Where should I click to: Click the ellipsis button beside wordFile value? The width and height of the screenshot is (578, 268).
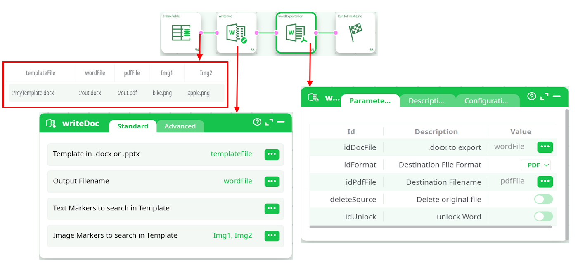545,147
